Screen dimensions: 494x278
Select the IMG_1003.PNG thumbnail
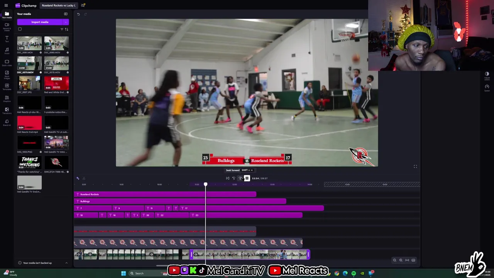pyautogui.click(x=29, y=143)
